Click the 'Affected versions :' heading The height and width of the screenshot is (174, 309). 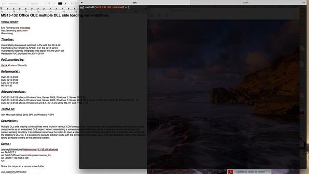[14, 91]
